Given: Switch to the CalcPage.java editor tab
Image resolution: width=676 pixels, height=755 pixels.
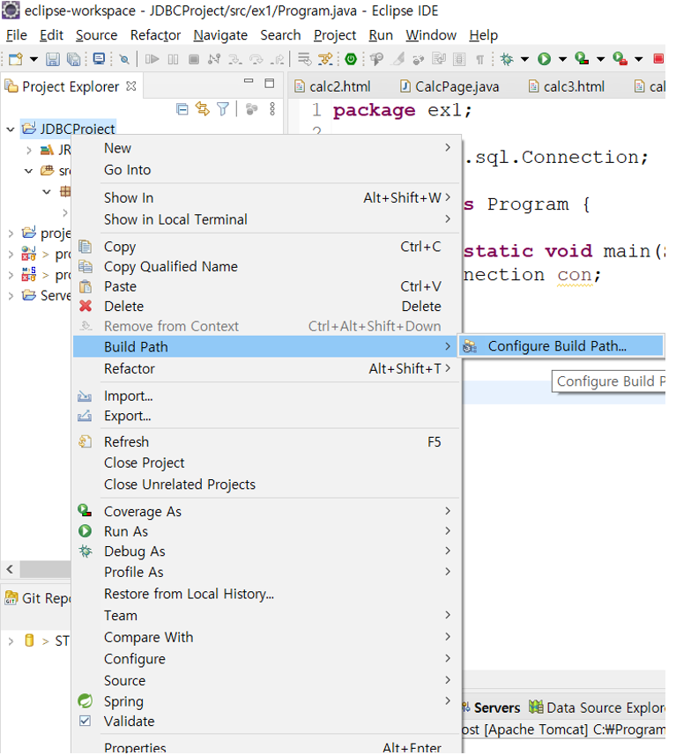Looking at the screenshot, I should click(449, 86).
